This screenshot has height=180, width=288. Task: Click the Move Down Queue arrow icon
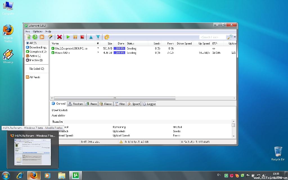pos(98,37)
